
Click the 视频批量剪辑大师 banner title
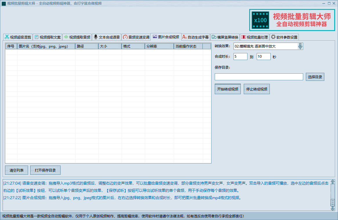click(302, 17)
